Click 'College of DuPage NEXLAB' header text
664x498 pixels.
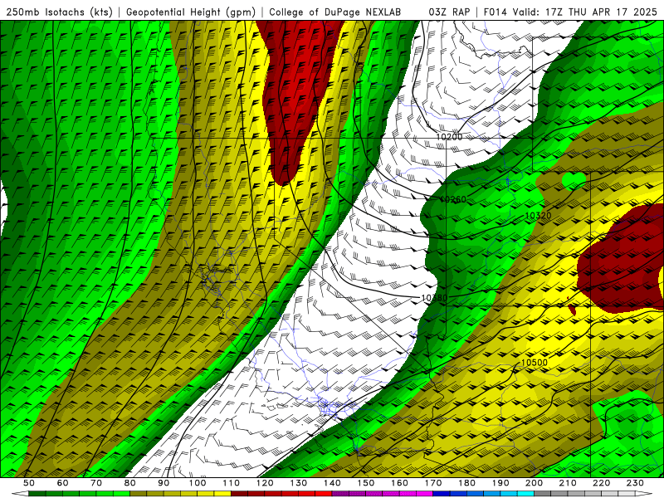coord(334,12)
